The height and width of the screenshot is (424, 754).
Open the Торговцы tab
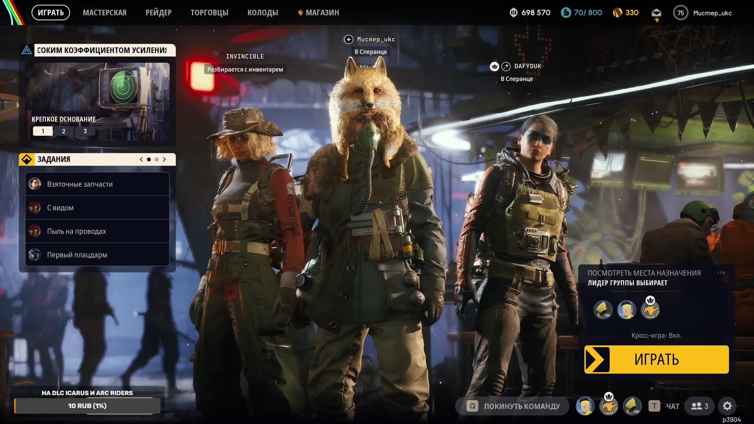(209, 13)
